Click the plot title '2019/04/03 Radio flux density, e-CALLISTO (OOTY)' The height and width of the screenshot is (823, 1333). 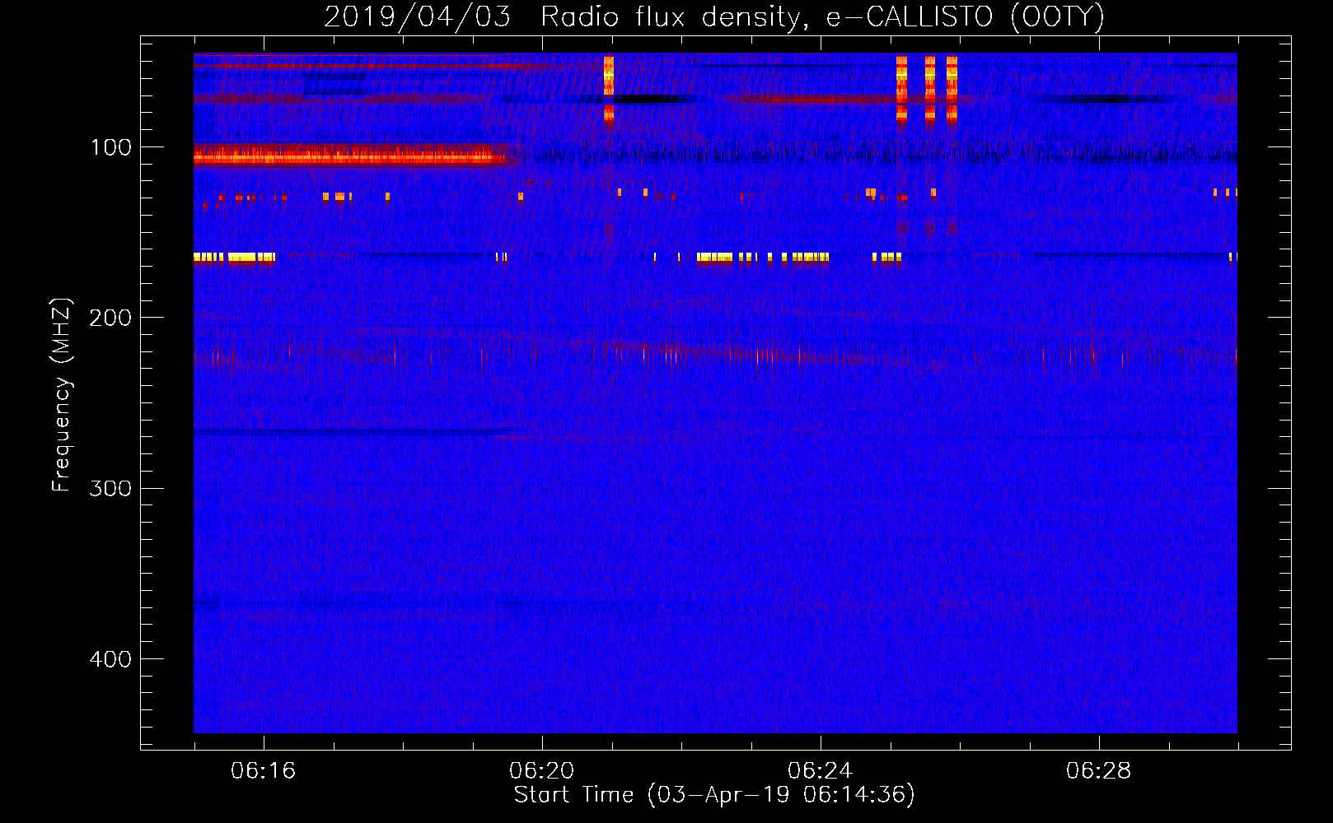pos(713,16)
